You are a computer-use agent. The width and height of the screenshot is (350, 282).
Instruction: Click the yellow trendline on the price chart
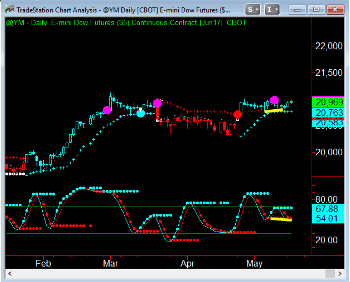click(274, 110)
